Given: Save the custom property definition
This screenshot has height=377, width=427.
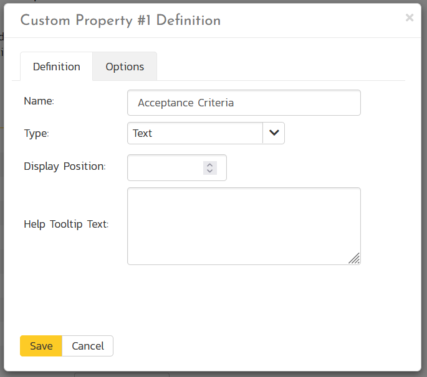Looking at the screenshot, I should coord(41,346).
